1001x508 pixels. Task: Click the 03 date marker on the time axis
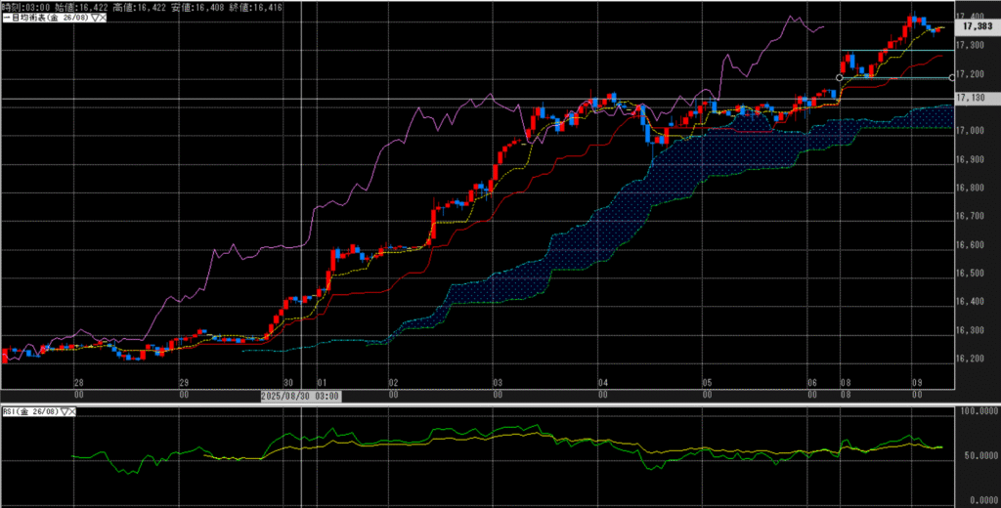(x=497, y=384)
